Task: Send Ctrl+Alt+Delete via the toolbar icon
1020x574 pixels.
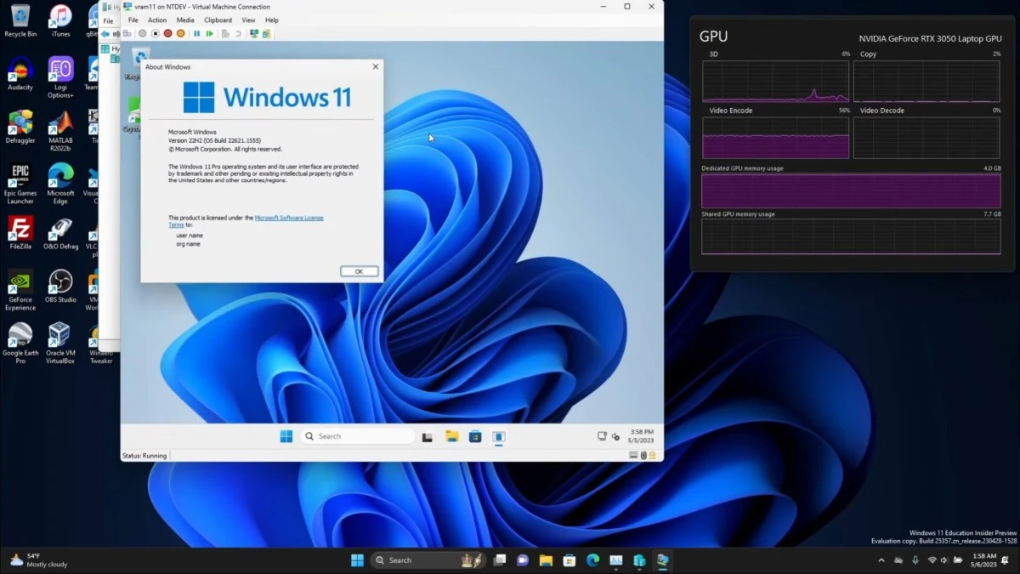Action: click(127, 33)
